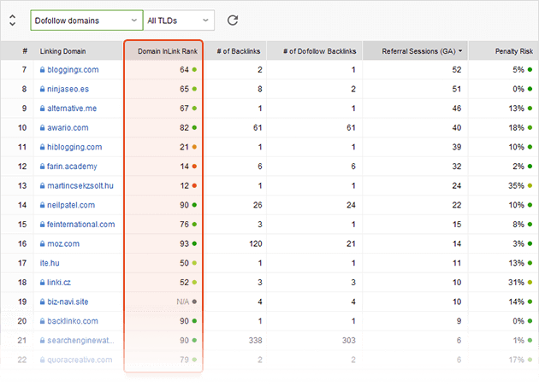The height and width of the screenshot is (392, 539).
Task: Click the red rank dot for martincsekzsolt.hu
Action: 195,186
